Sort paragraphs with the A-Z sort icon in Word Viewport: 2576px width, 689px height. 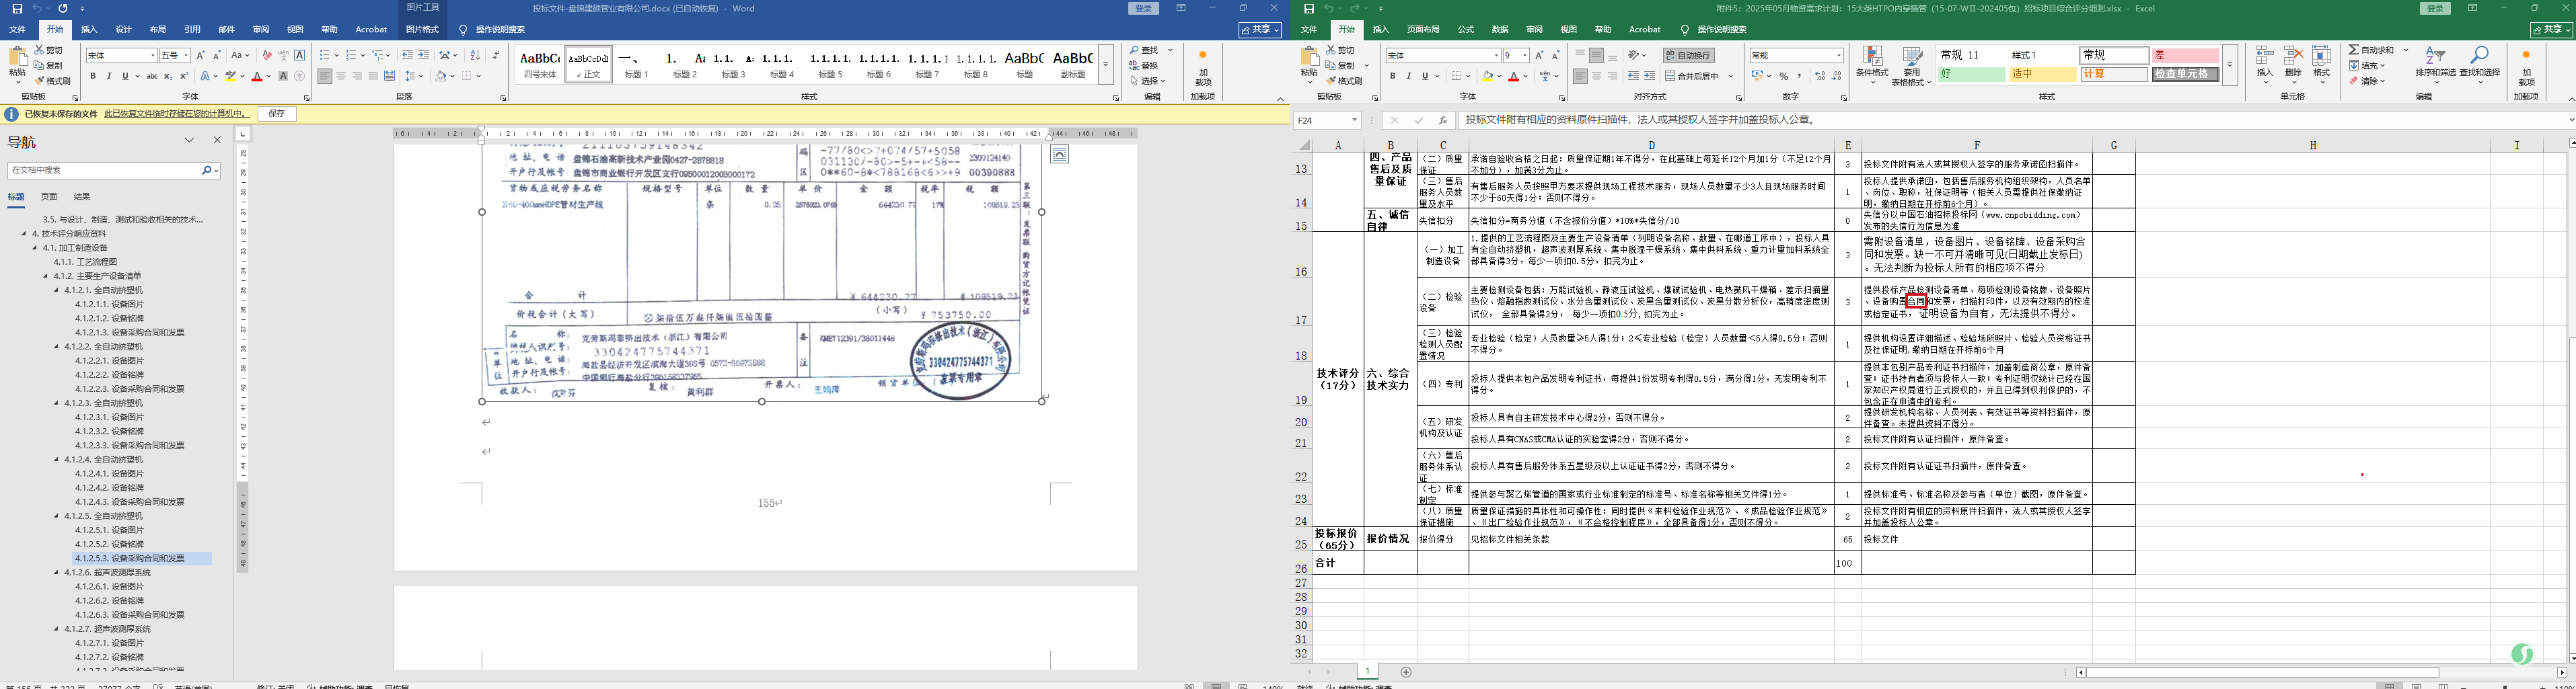[475, 55]
